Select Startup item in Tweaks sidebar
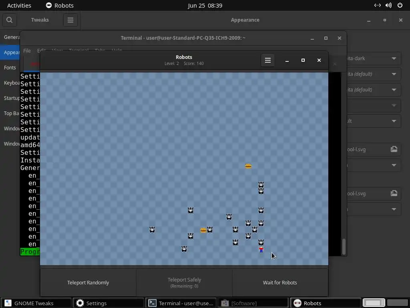Viewport: 410px width, 308px height. pos(11,98)
